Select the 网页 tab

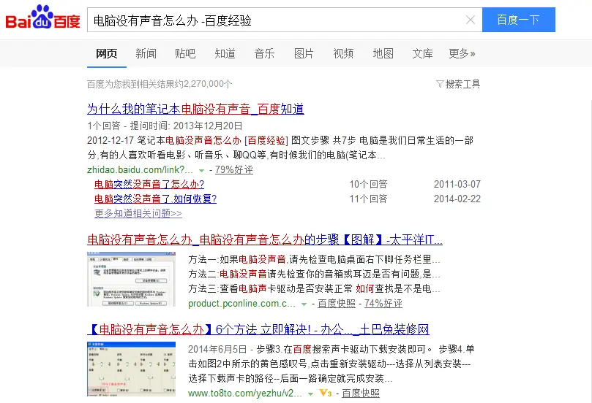point(106,53)
